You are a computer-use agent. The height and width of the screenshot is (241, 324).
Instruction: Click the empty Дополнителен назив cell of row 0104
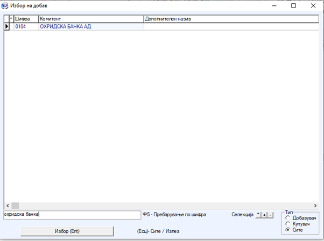231,27
